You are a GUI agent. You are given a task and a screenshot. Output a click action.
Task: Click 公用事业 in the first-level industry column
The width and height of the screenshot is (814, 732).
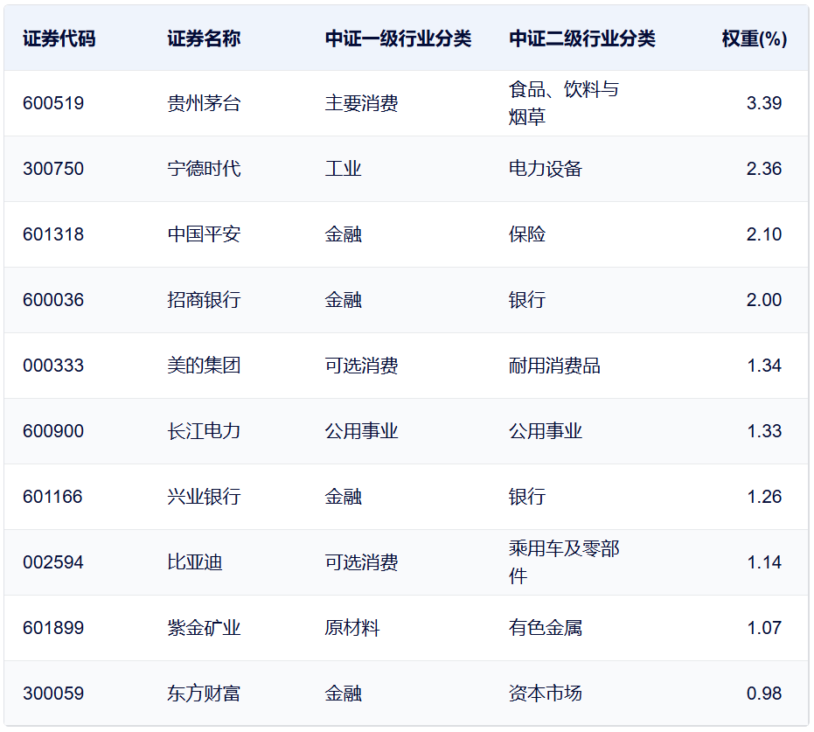click(361, 431)
